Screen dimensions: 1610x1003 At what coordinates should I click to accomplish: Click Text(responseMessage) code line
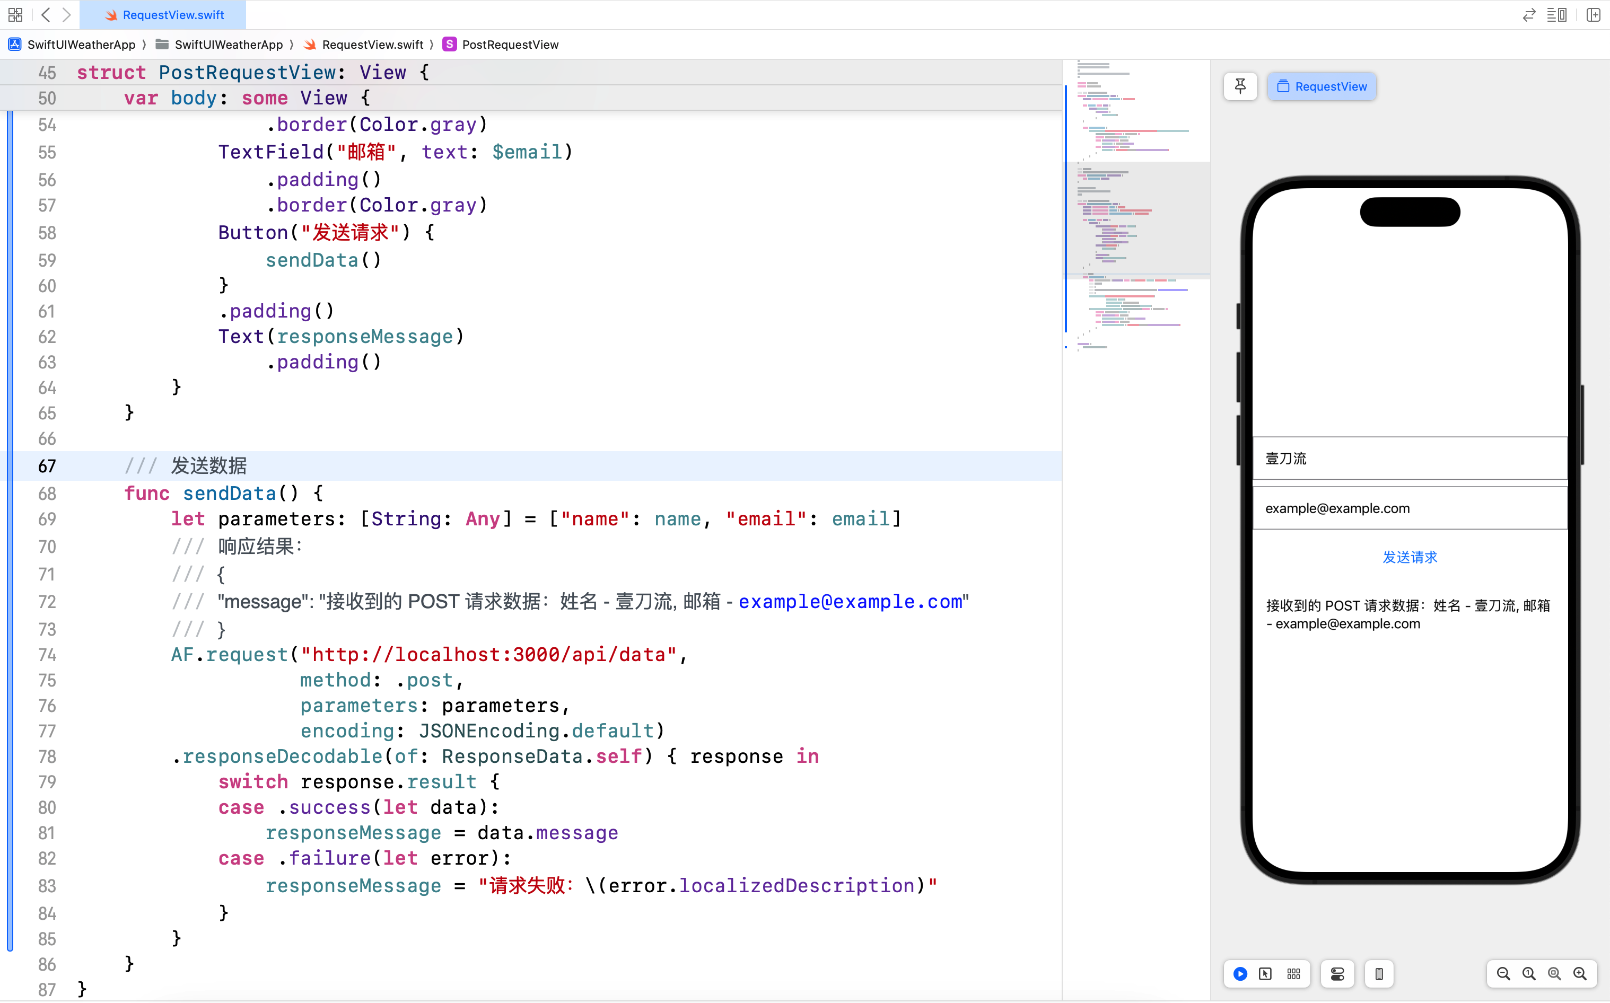pyautogui.click(x=341, y=336)
